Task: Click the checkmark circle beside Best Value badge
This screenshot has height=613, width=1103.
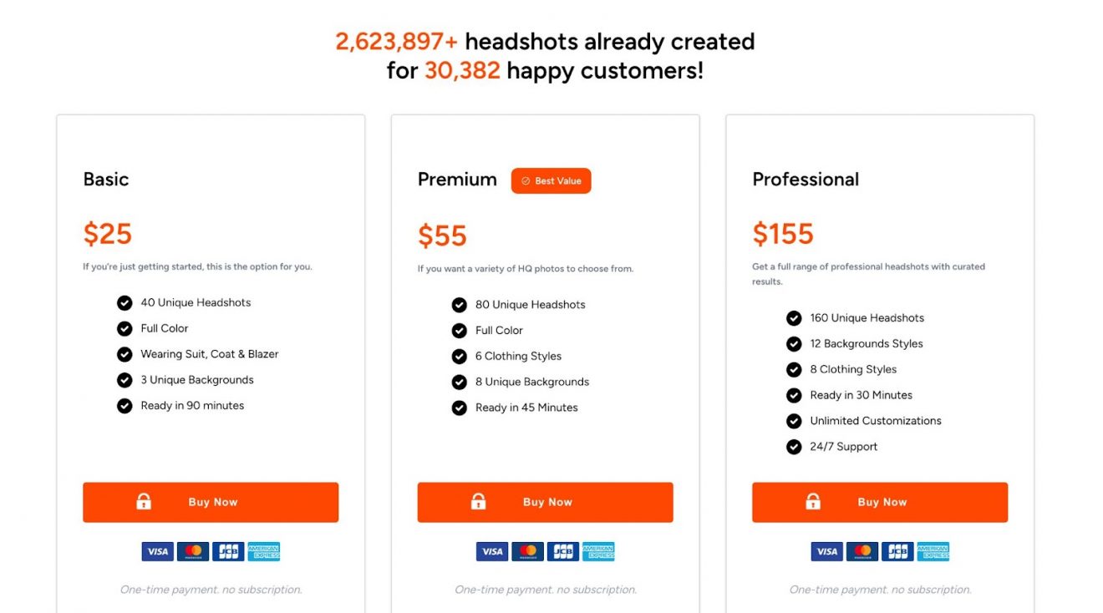Action: [526, 180]
